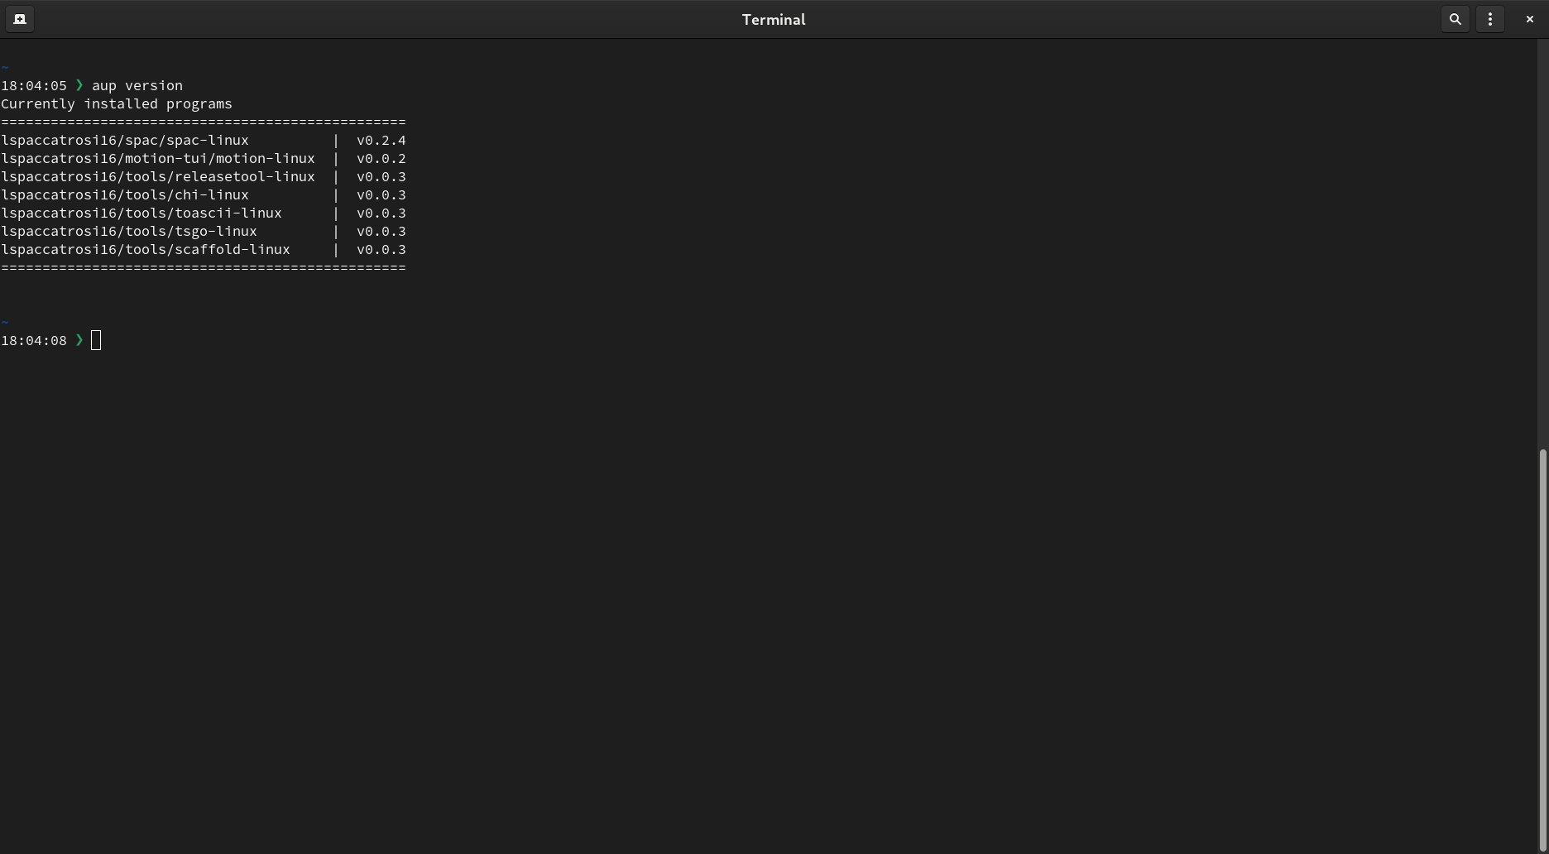Screen dimensions: 1549x854
Task: Click the spac/spac-linux program row
Action: coord(204,140)
